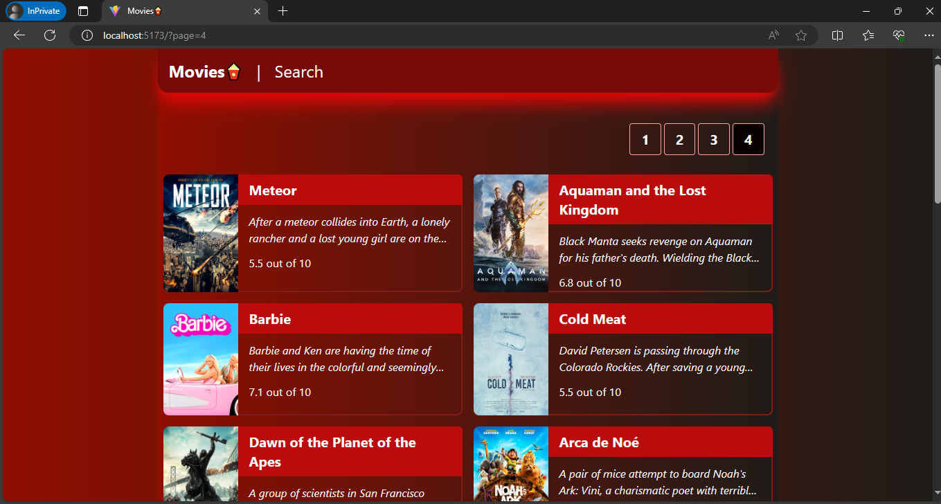
Task: Open the Aquaman movie poster
Action: point(511,233)
